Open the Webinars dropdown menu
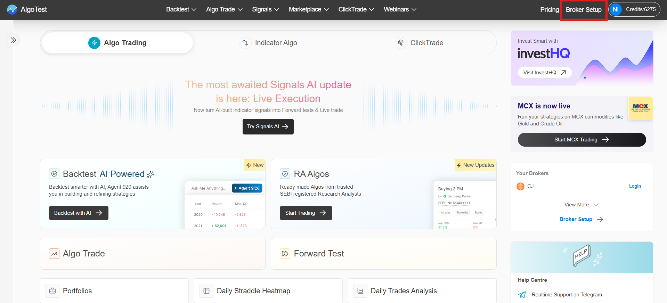The width and height of the screenshot is (667, 303). pos(400,9)
